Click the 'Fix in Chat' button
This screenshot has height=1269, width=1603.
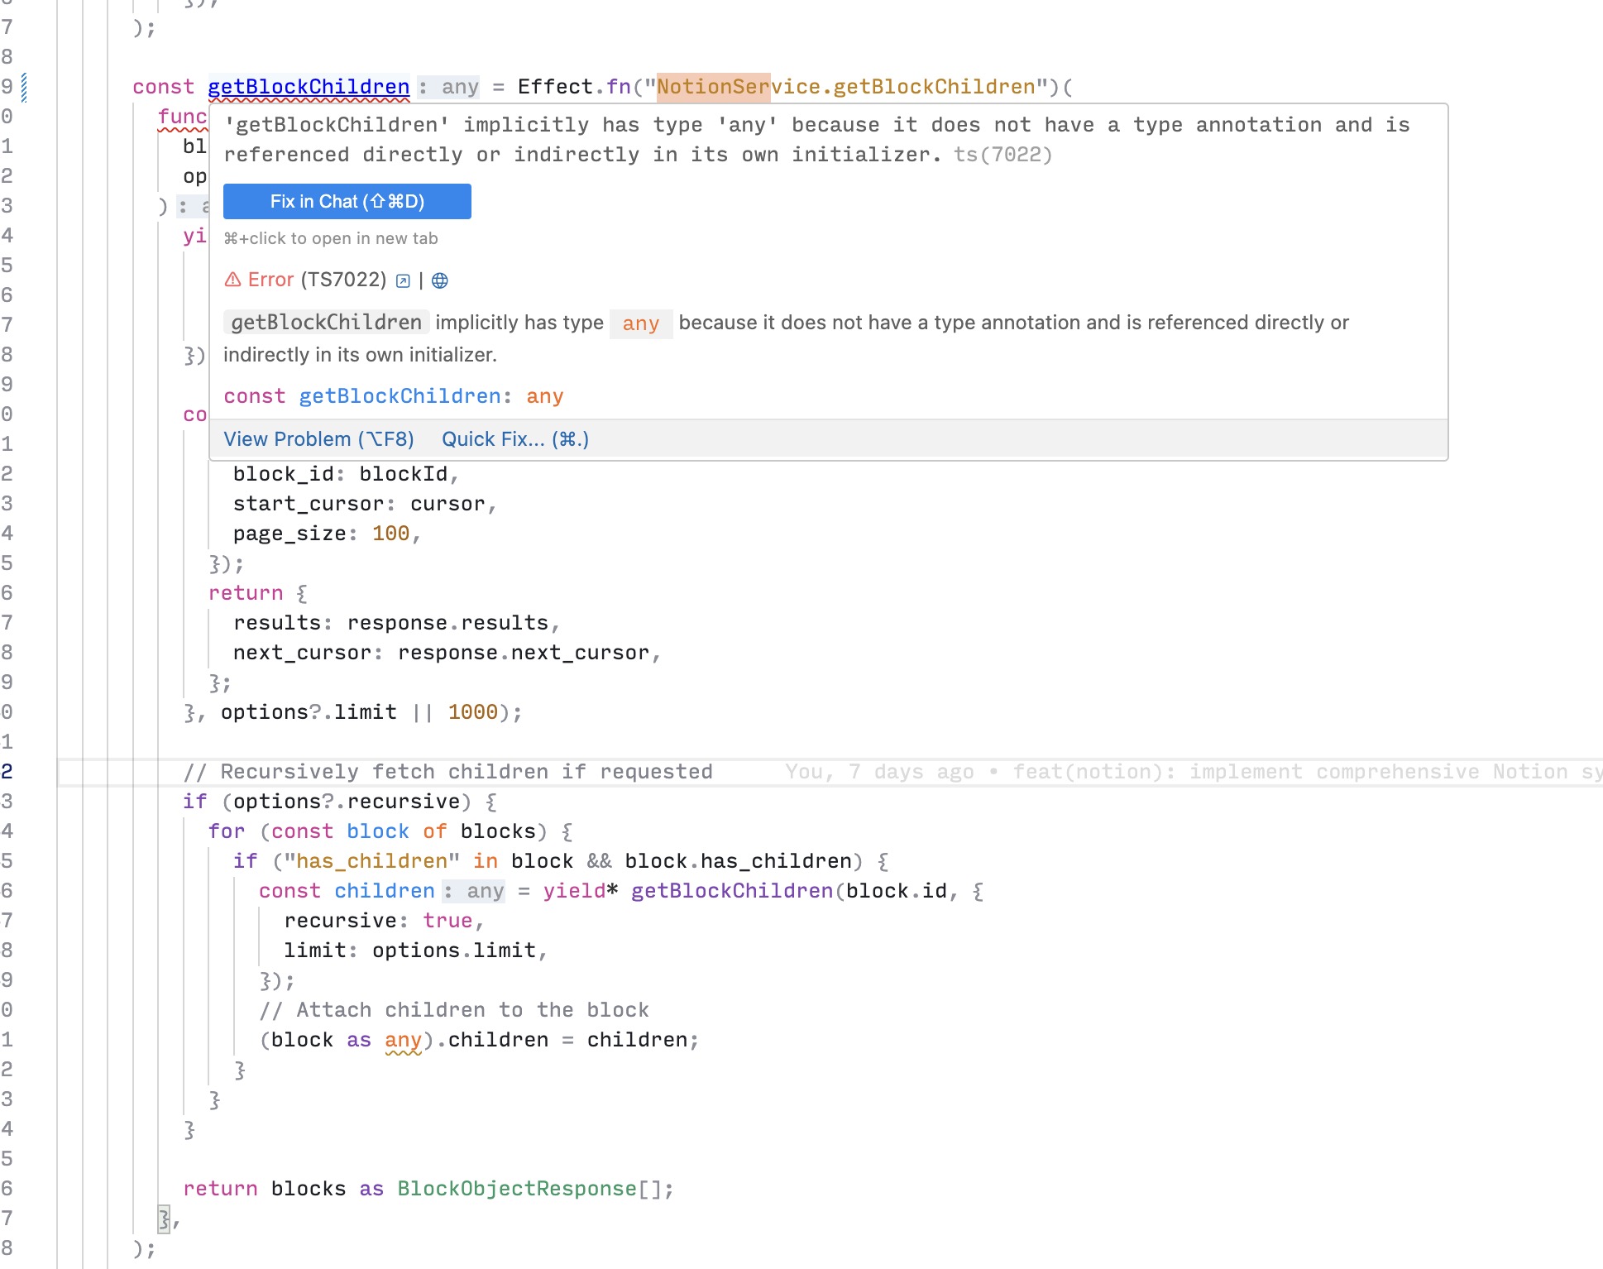coord(346,201)
